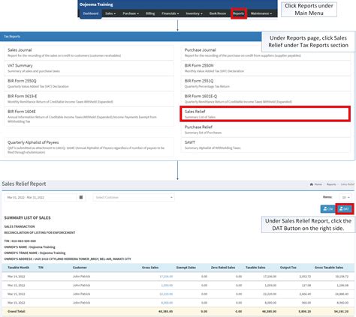Click the Mar 01 - Mar 31 date range field
The width and height of the screenshot is (356, 317).
(x=41, y=197)
